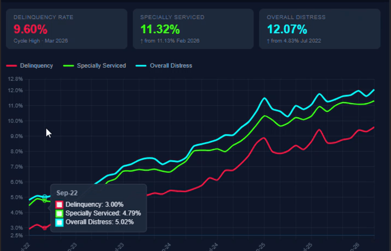This screenshot has height=251, width=391.
Task: Click the Sep-22 tooltip header
Action: pos(66,194)
